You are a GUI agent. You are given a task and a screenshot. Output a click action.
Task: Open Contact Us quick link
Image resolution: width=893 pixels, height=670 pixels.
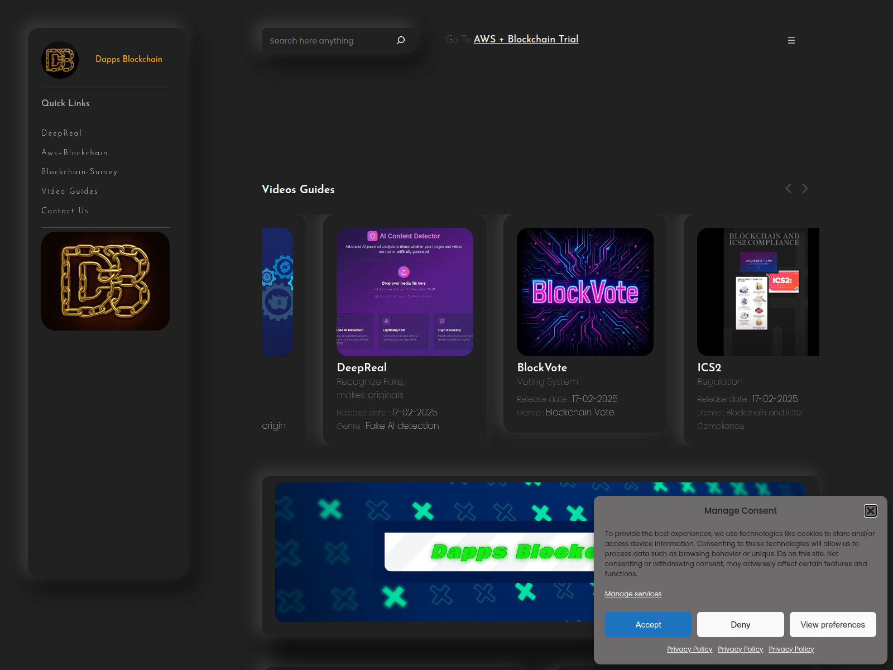click(65, 210)
